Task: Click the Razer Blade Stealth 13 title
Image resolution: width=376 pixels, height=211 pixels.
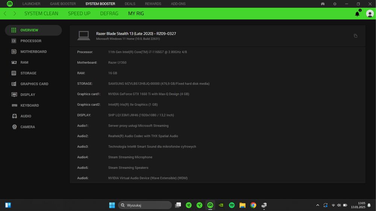Action: (x=136, y=33)
